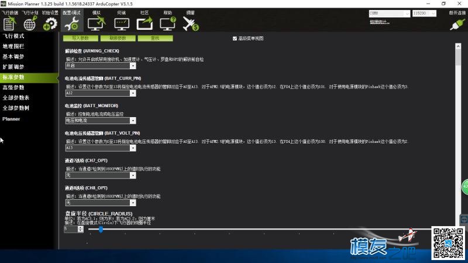Open the 模拟 simulation monitor icon
The image size is (468, 263).
(x=97, y=23)
